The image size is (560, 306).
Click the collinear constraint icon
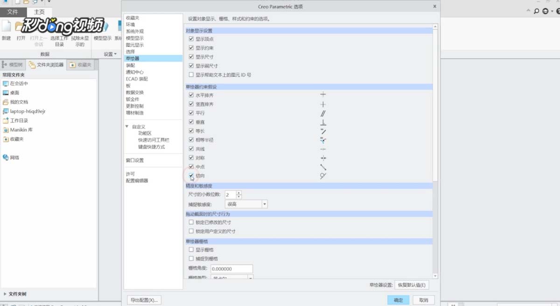pyautogui.click(x=323, y=149)
